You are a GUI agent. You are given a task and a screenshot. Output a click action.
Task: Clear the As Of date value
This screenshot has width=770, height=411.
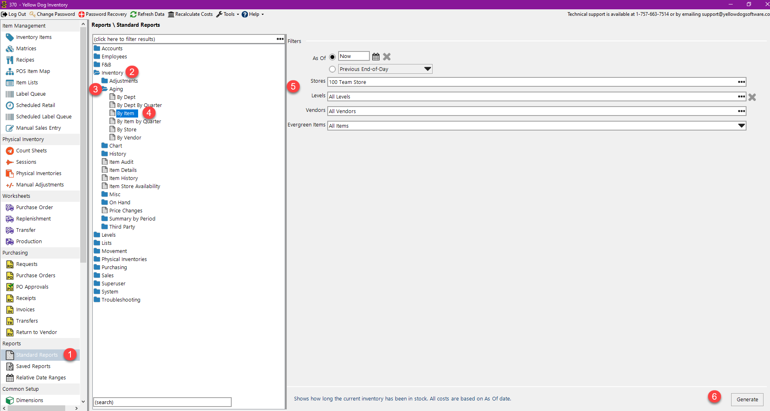coord(387,57)
